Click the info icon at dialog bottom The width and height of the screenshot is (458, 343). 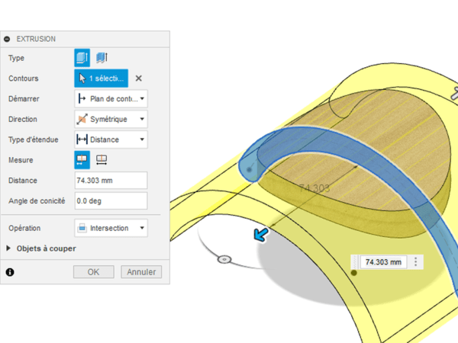[10, 271]
